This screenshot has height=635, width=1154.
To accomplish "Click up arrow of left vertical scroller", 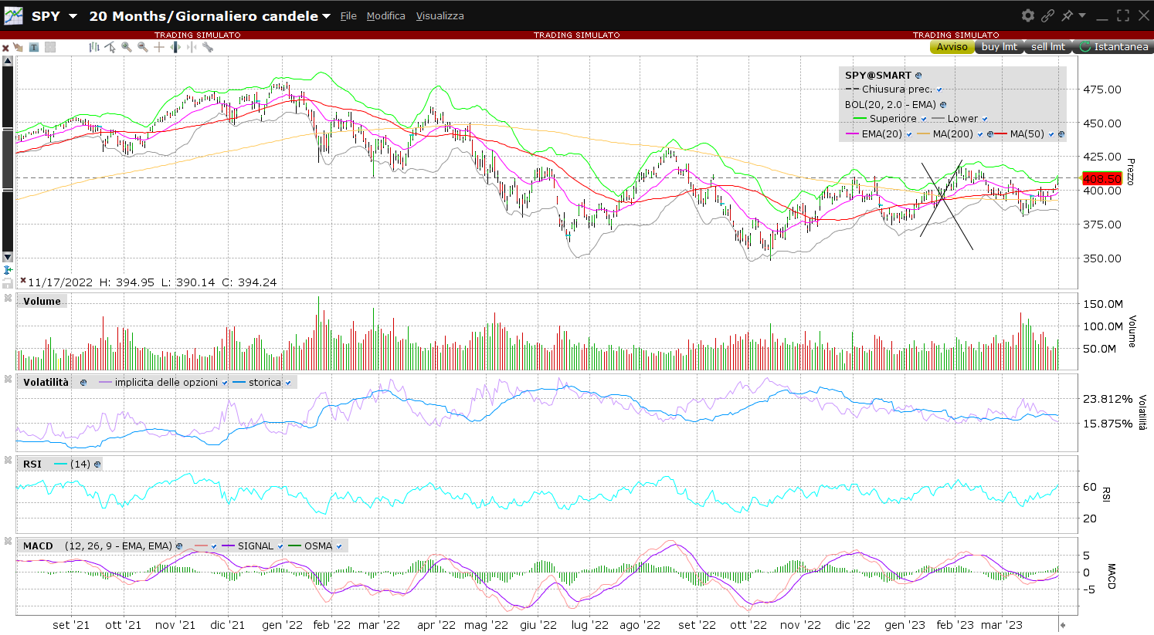I will [8, 61].
